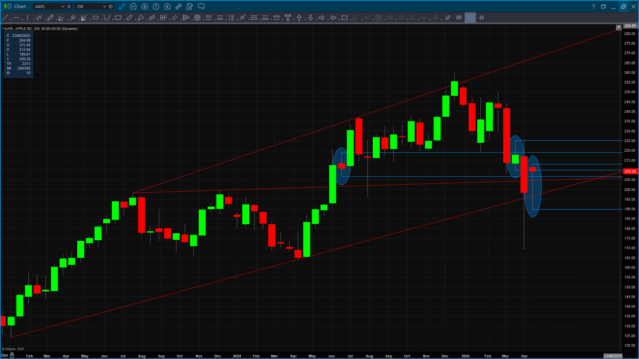Image resolution: width=639 pixels, height=359 pixels.
Task: Click the clock icon beside interval
Action: [x=110, y=6]
